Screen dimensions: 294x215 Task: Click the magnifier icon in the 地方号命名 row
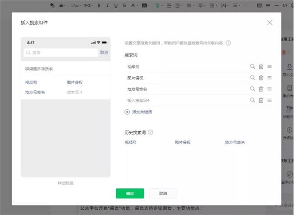click(x=252, y=89)
